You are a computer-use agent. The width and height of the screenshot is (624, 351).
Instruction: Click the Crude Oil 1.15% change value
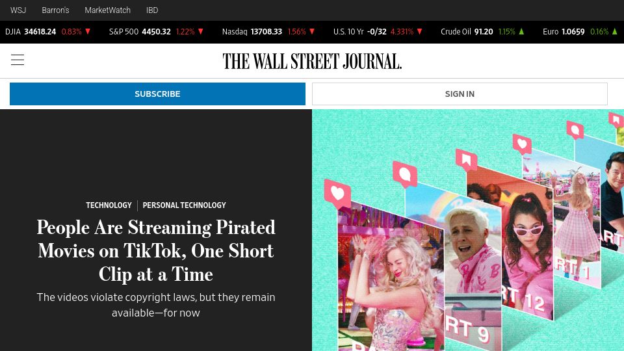507,31
